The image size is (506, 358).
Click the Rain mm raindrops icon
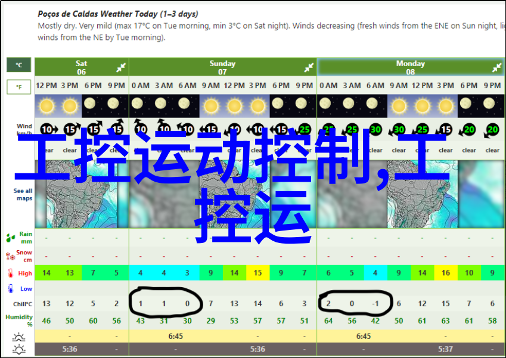click(x=10, y=238)
